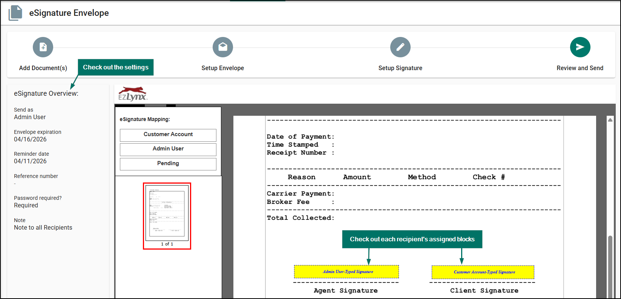The image size is (621, 299).
Task: Click the EZLynx logo
Action: coord(132,94)
